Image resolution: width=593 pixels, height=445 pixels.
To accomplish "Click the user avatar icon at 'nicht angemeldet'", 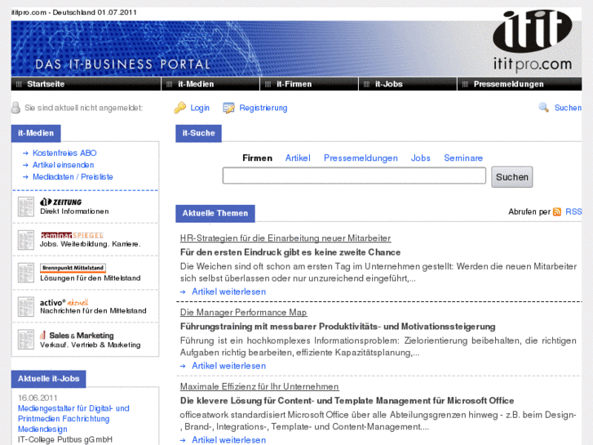I will [15, 108].
